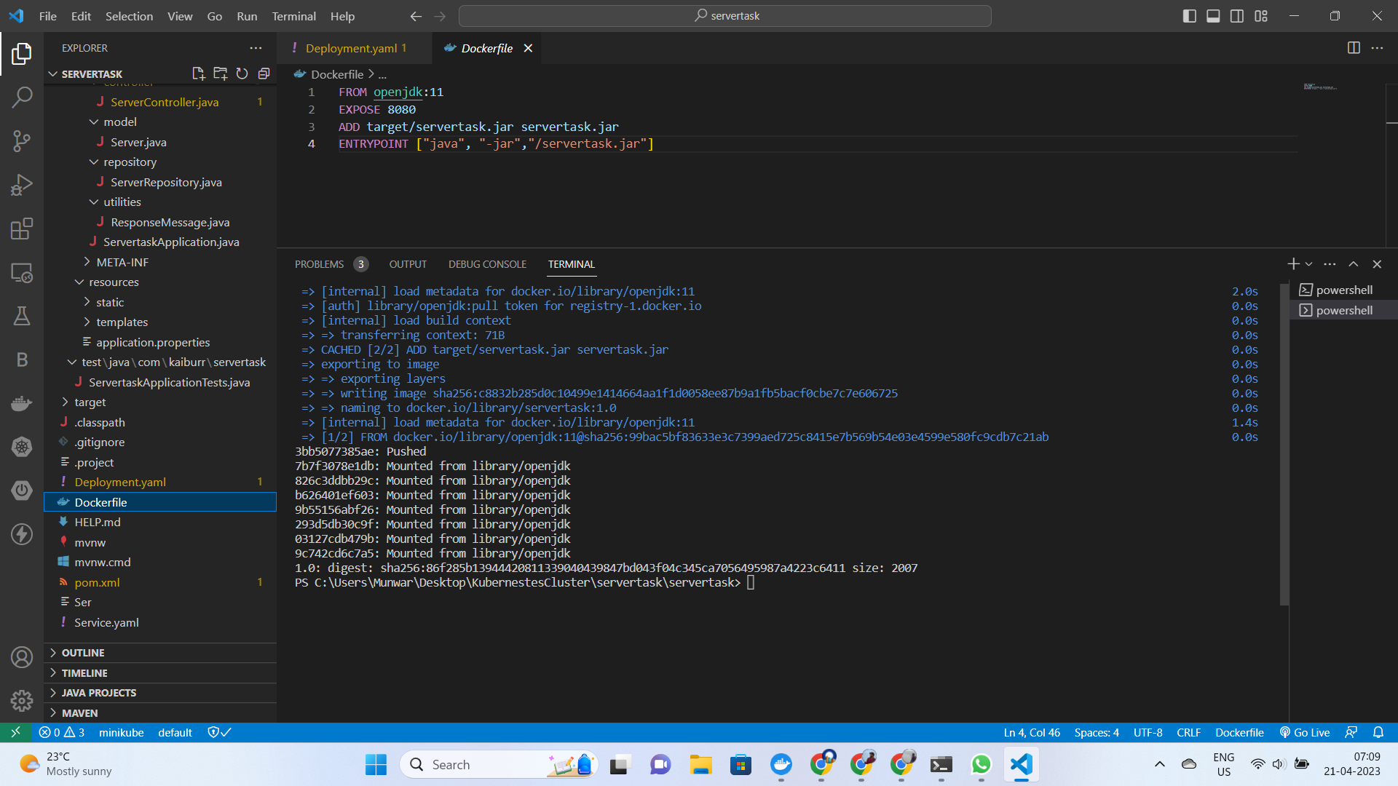Refresh the SERVERTASK explorer
This screenshot has width=1398, height=786.
tap(242, 73)
